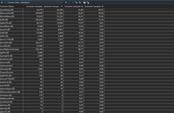Select [ig4icd32.dll] row with 180 samples
The image size is (174, 113).
point(52,75)
